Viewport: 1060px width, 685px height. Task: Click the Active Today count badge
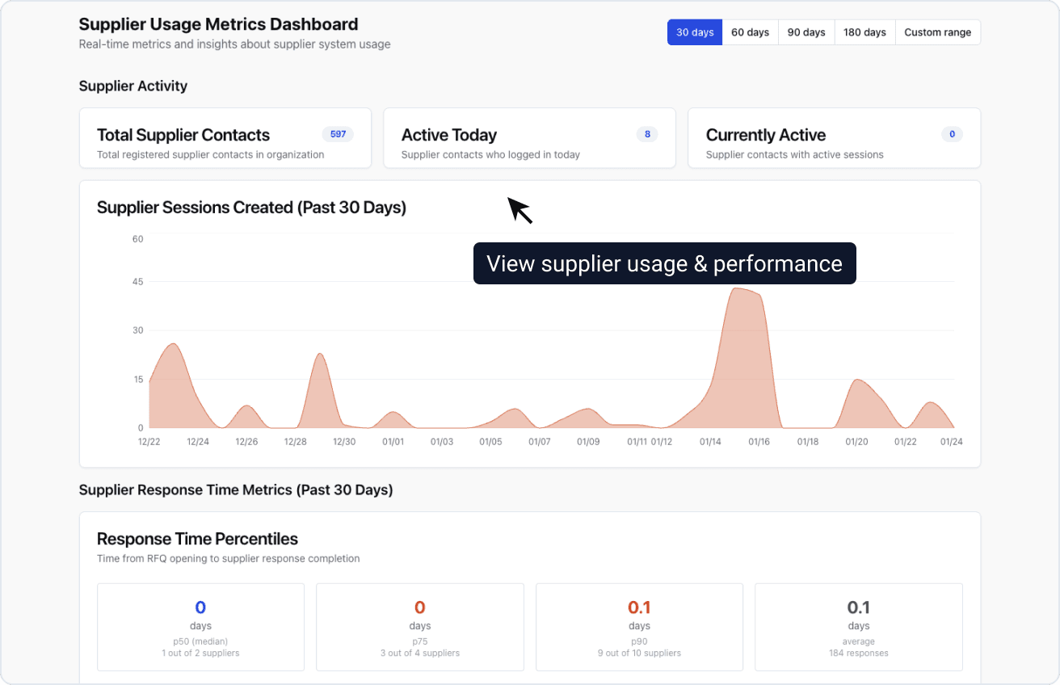(x=646, y=134)
